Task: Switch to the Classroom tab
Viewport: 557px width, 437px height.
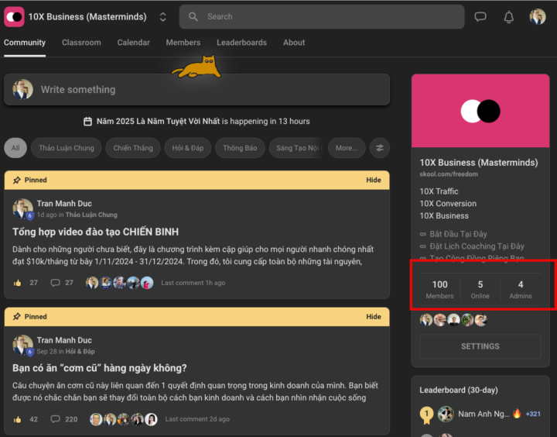Action: click(x=81, y=43)
